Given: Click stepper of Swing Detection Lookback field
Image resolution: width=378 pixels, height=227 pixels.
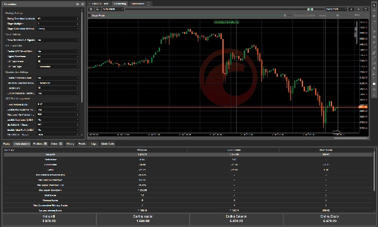Looking at the screenshot, I should tap(77, 18).
